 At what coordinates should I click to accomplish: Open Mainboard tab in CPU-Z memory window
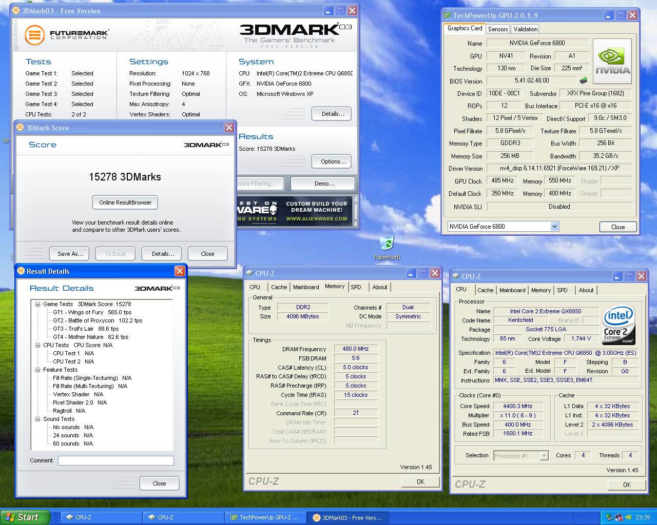[306, 287]
